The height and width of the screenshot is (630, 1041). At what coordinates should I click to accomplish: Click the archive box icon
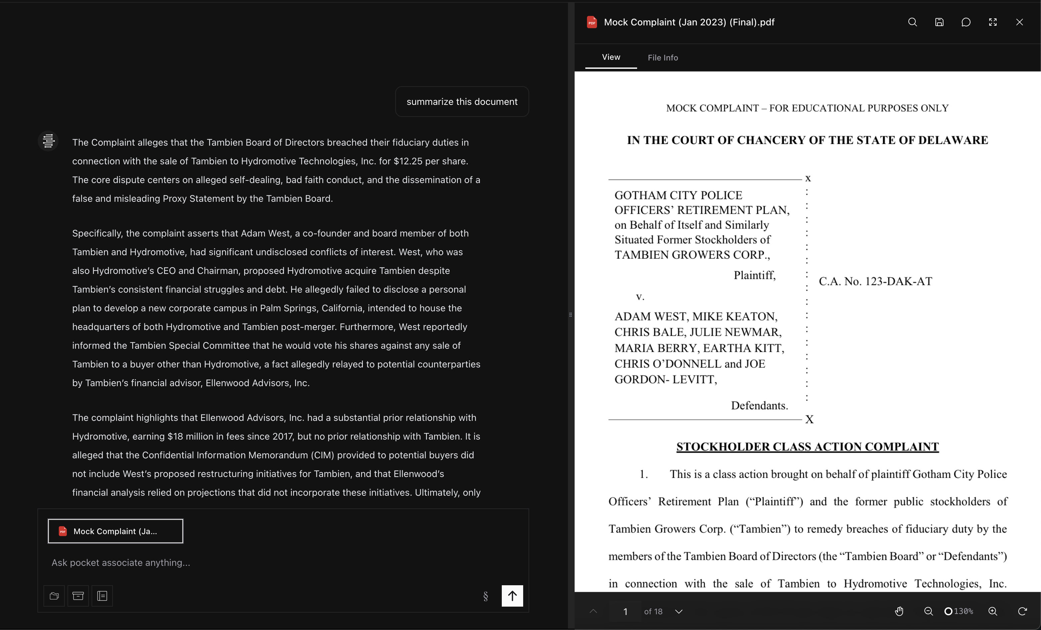78,596
